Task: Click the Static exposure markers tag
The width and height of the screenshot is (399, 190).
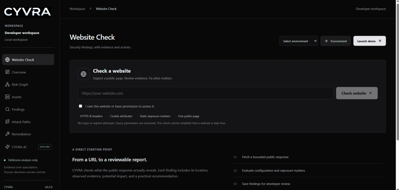Action: 155,116
